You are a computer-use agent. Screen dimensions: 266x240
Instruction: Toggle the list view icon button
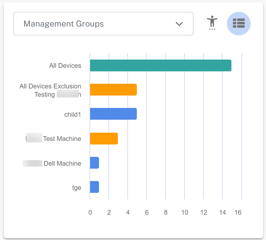click(239, 24)
